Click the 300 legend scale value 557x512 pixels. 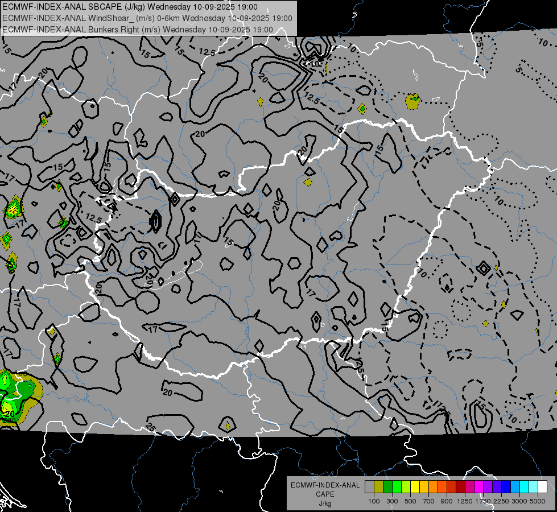(392, 501)
